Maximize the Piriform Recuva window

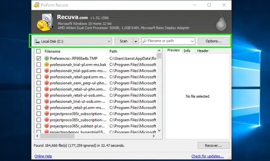[x=209, y=5]
